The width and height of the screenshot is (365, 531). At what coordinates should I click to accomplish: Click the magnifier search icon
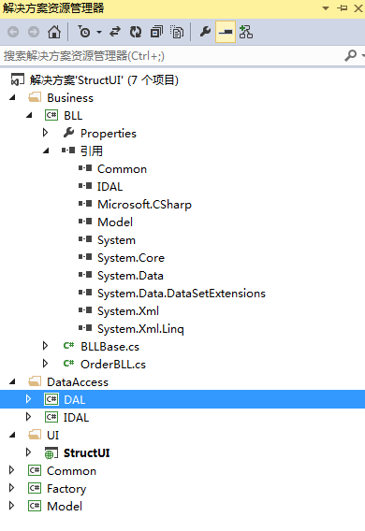tap(350, 55)
